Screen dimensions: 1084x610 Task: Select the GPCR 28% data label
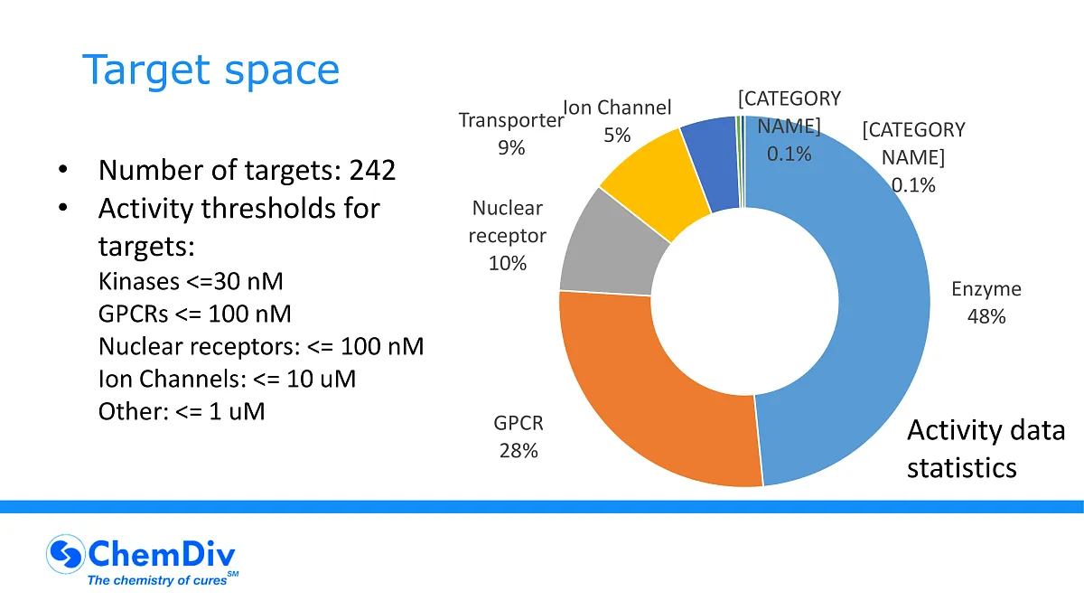coord(519,436)
